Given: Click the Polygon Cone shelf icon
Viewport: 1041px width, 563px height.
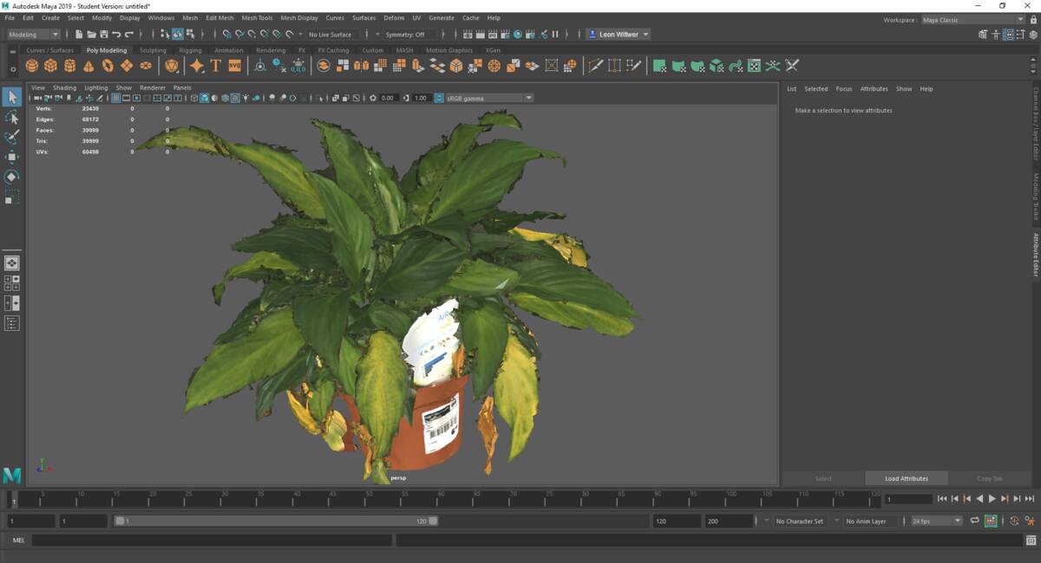Looking at the screenshot, I should [88, 66].
